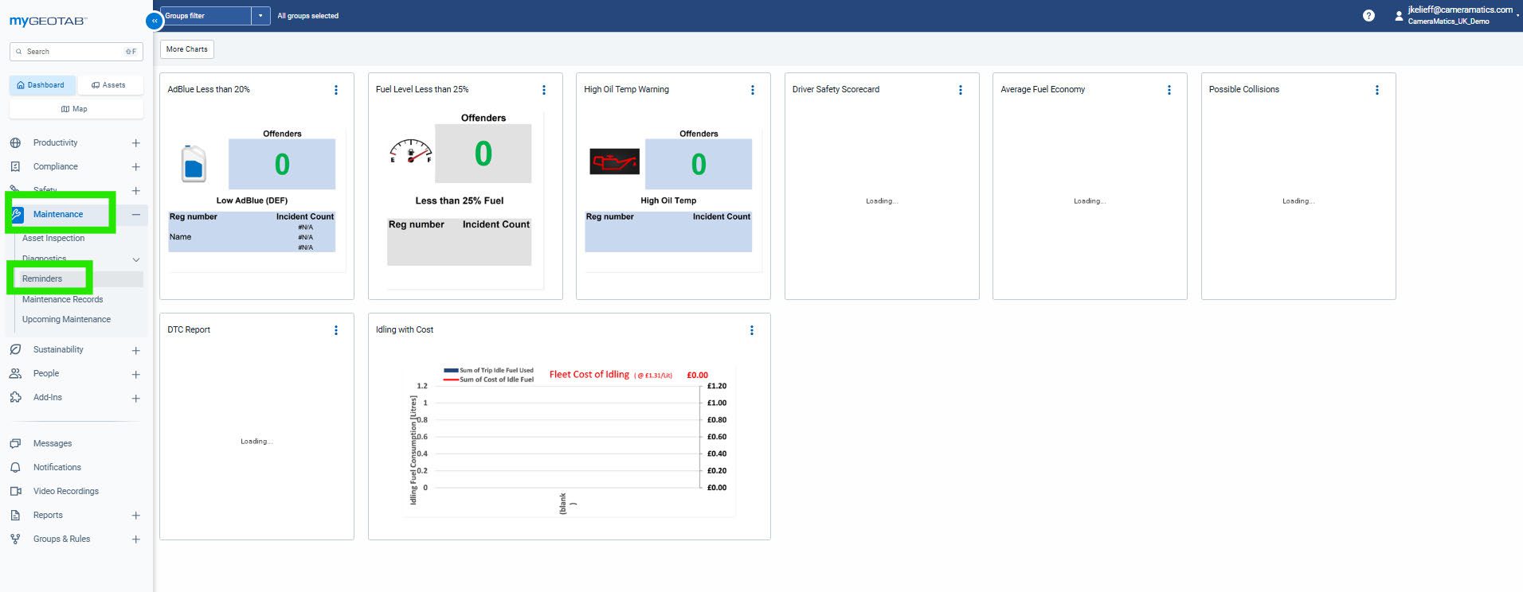Select the Map tab

(x=75, y=109)
